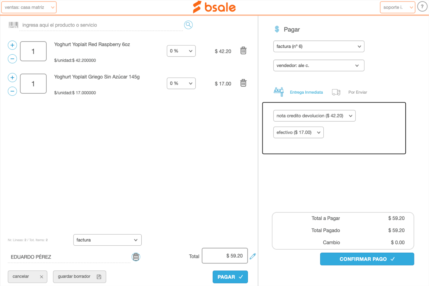The height and width of the screenshot is (286, 429).
Task: Click CONFIRMAR PAGO button
Action: point(367,259)
